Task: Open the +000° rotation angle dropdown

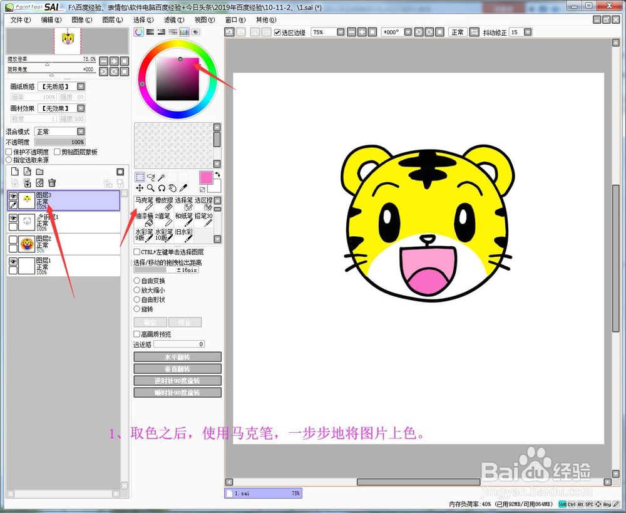Action: (408, 32)
